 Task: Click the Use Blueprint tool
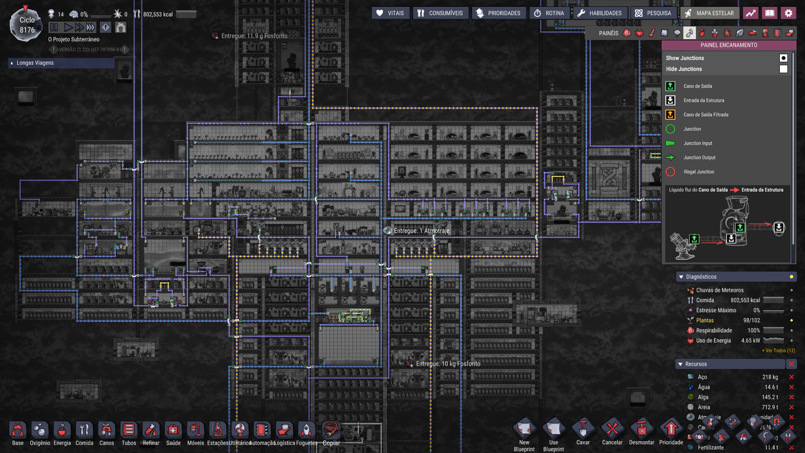[553, 435]
